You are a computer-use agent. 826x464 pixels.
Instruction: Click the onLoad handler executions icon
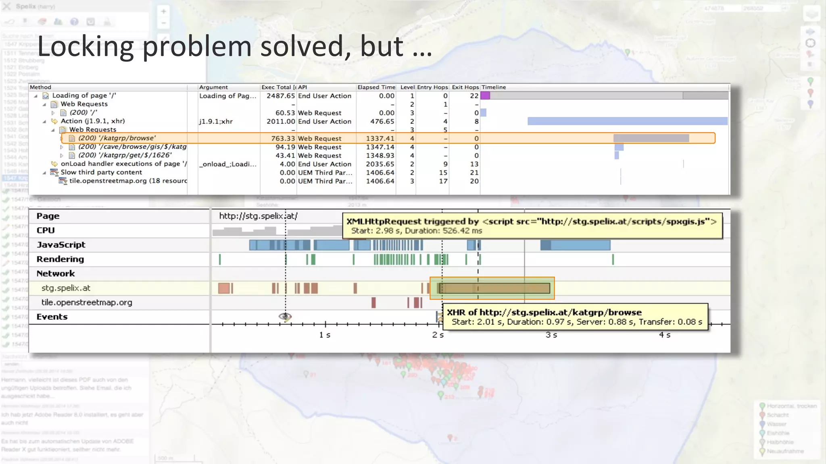tap(54, 164)
